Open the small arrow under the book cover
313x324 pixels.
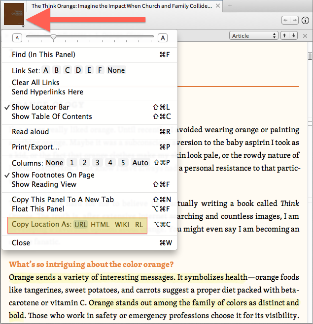tap(23, 27)
